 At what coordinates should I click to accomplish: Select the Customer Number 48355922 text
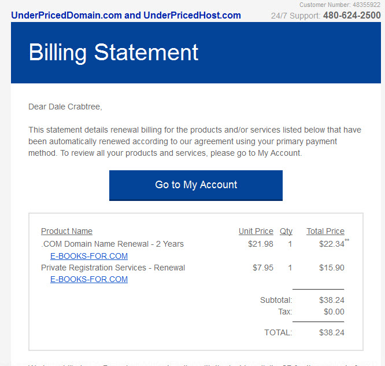(340, 5)
